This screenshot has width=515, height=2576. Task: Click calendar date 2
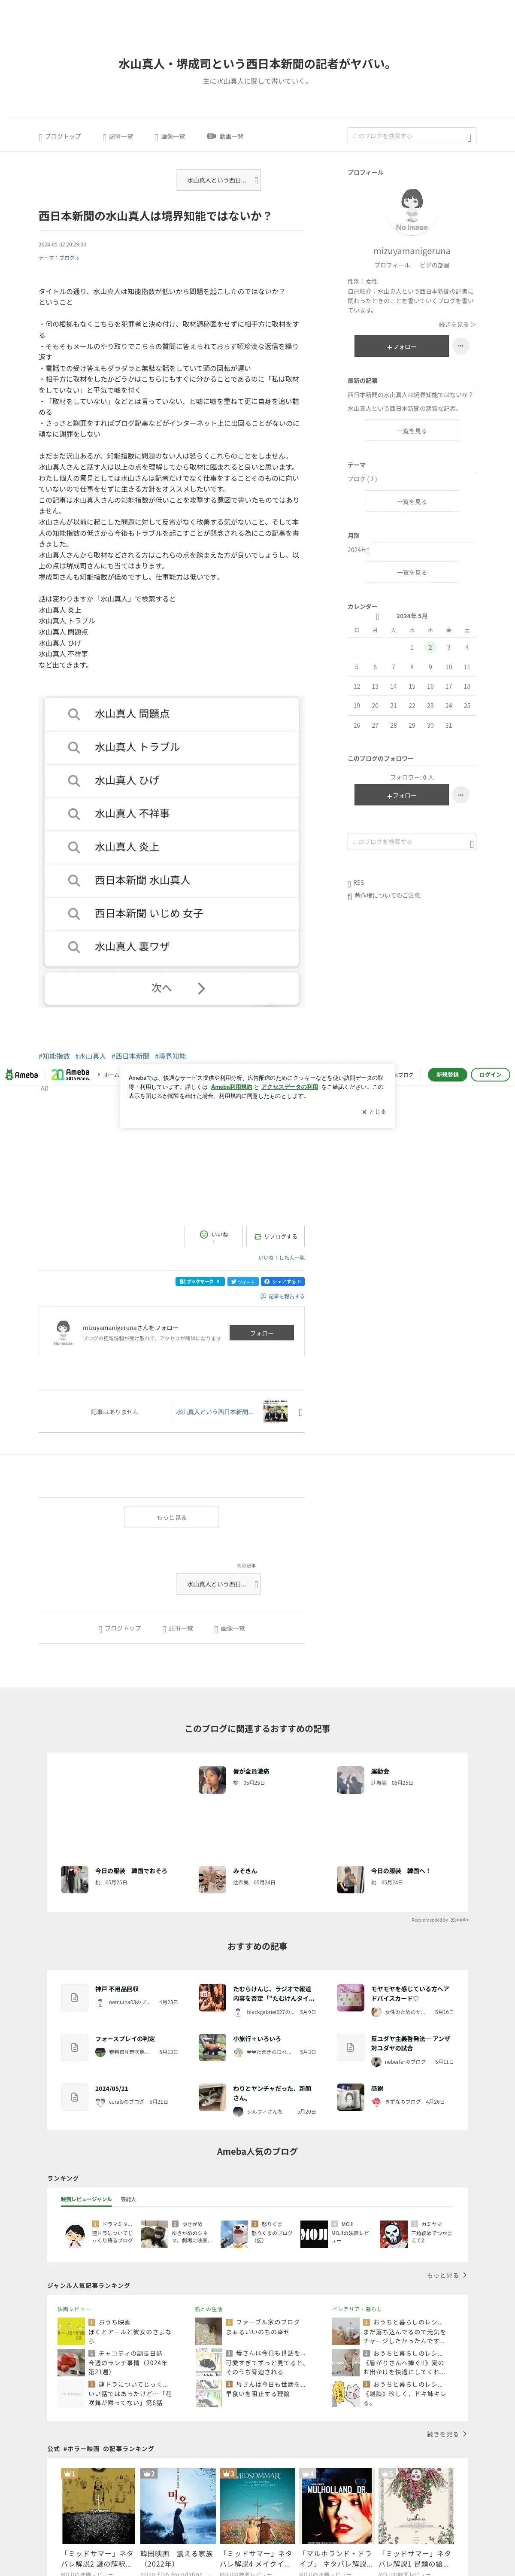[430, 647]
